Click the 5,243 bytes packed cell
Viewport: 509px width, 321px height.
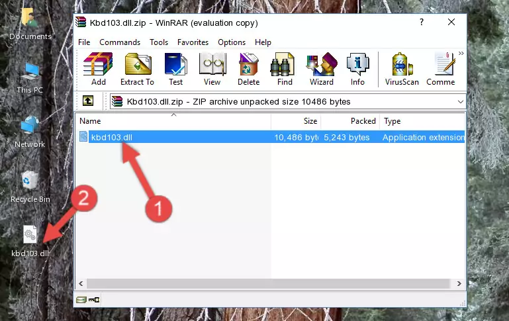click(346, 137)
